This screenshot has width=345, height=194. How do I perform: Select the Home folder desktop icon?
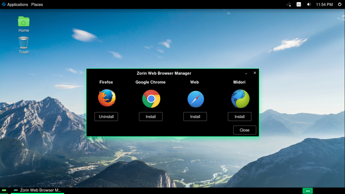[x=24, y=24]
